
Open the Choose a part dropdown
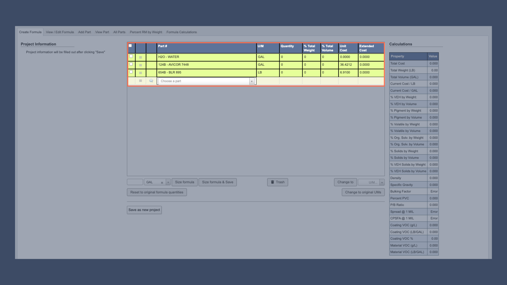[206, 81]
